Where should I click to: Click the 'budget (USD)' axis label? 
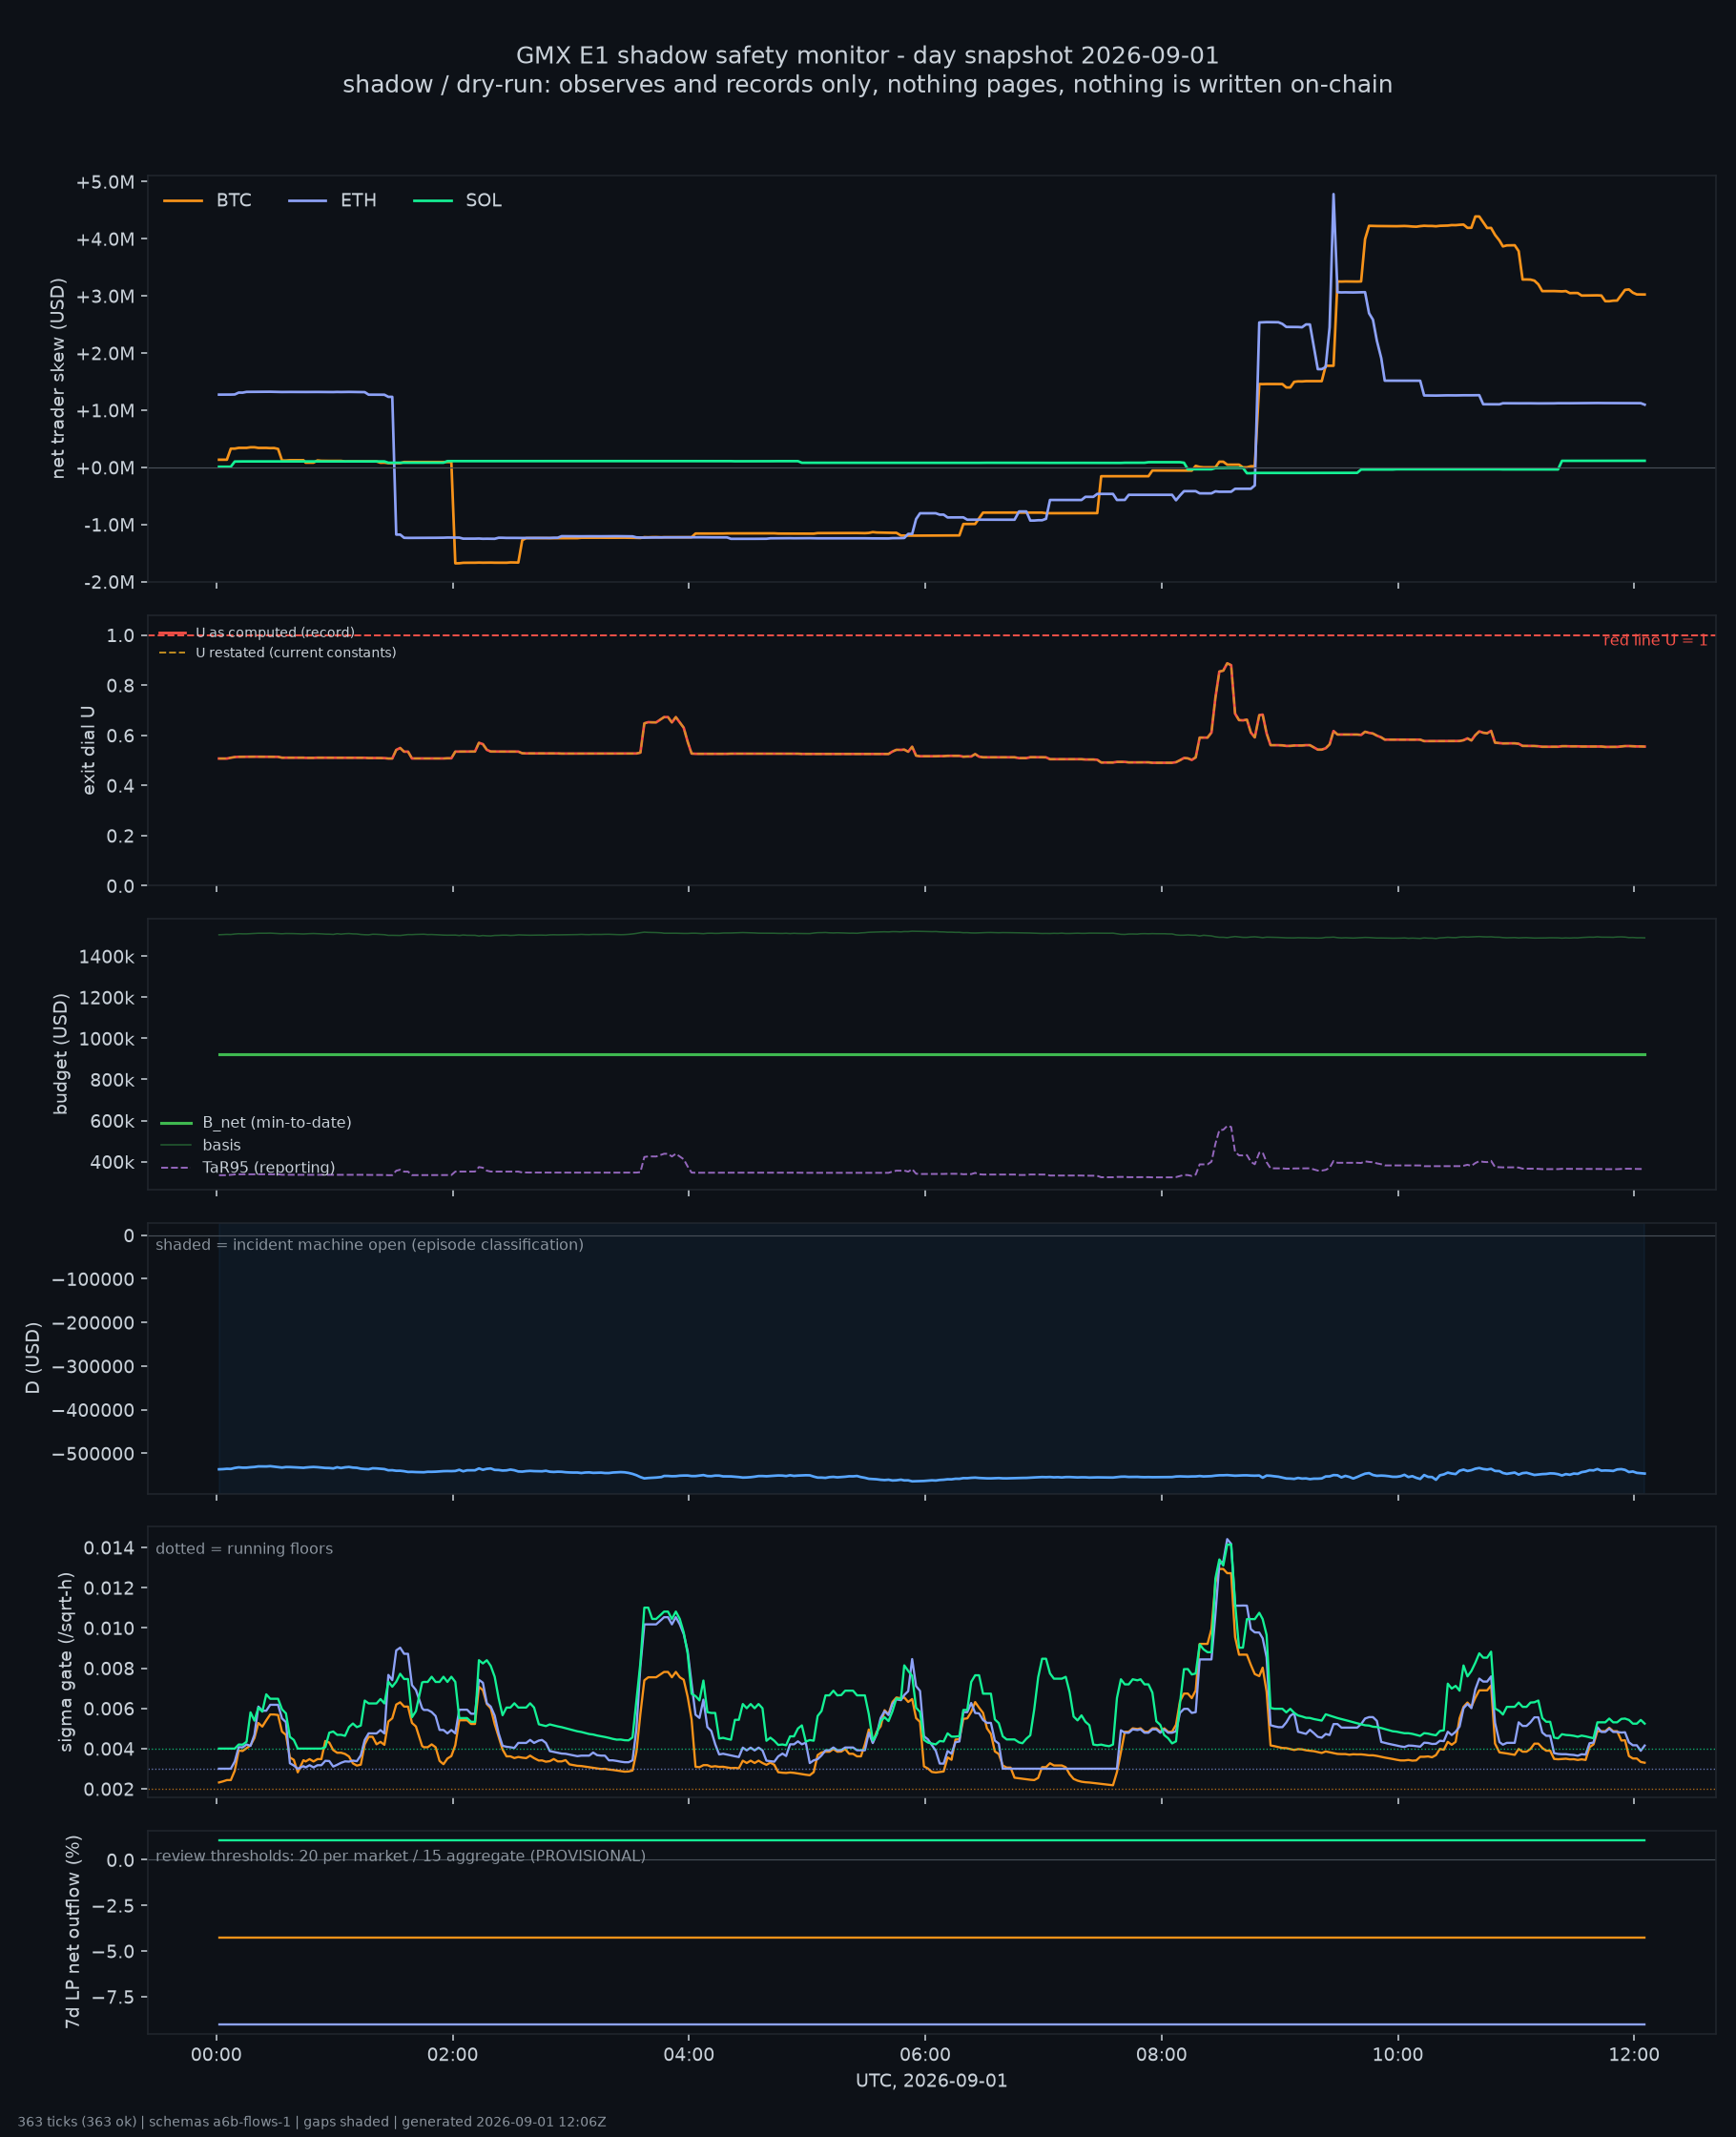60,1054
